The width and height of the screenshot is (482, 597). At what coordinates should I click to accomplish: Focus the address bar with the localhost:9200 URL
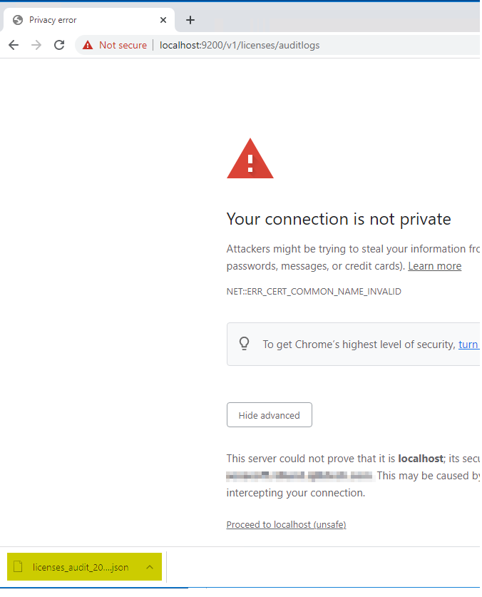tap(240, 45)
